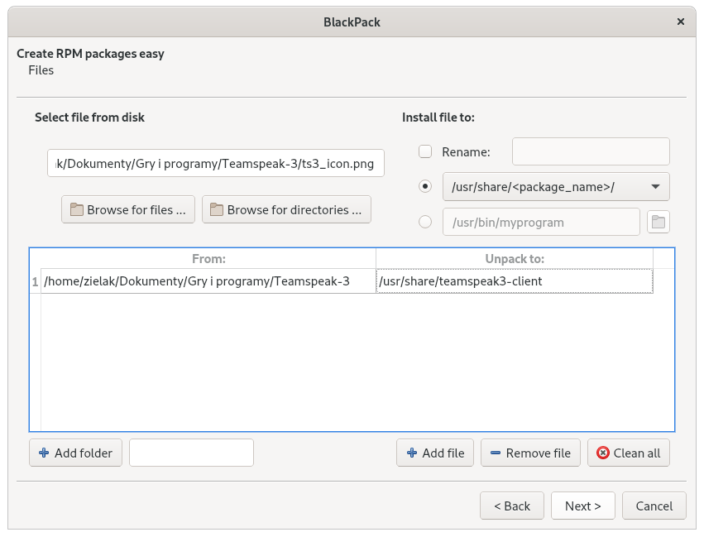Click Browse for directories button
Screen dimensions: 704x537
pyautogui.click(x=286, y=209)
